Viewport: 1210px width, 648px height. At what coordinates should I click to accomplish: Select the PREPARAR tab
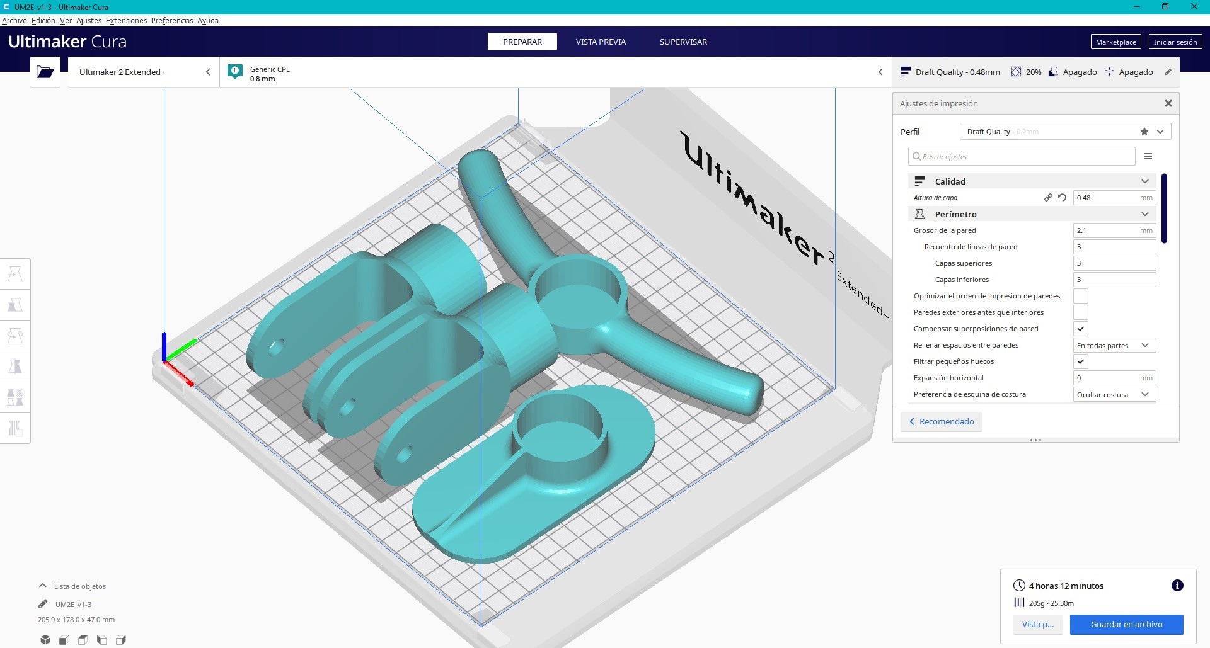[522, 42]
